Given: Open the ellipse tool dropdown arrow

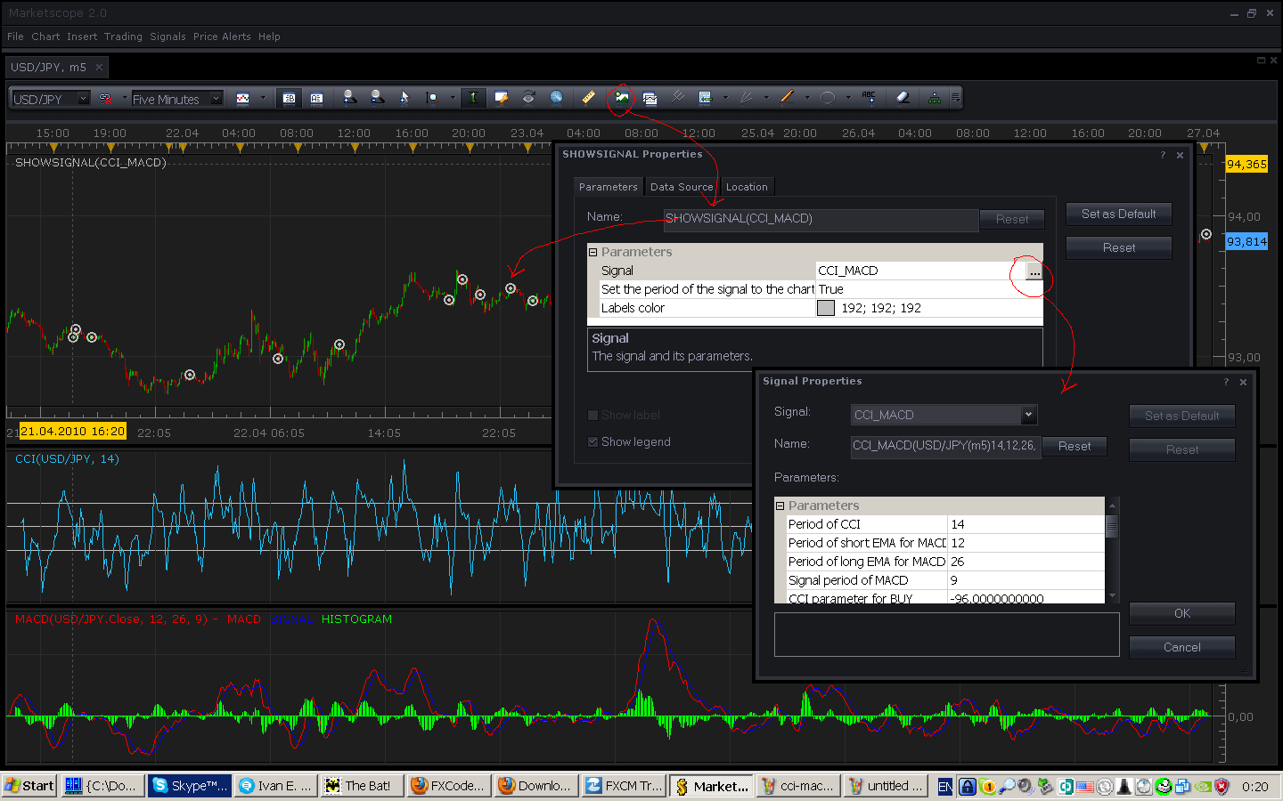Looking at the screenshot, I should [x=848, y=98].
